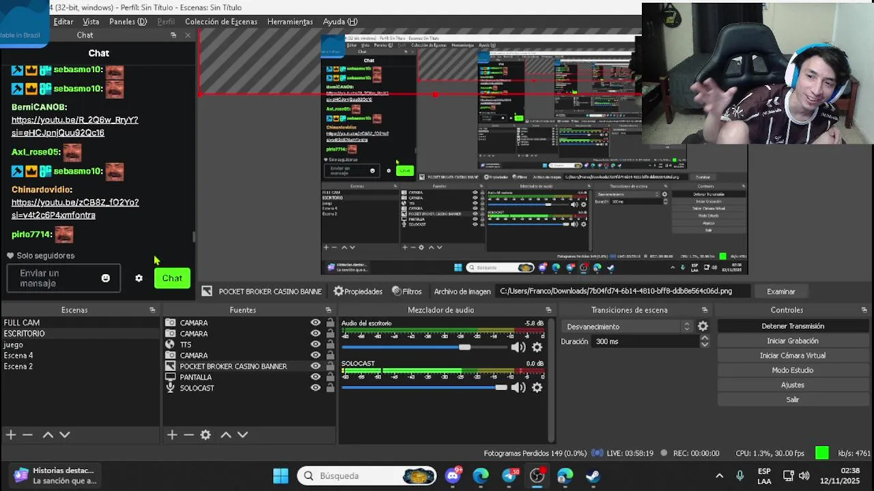Open the Vista menu
This screenshot has height=491, width=874.
point(91,22)
